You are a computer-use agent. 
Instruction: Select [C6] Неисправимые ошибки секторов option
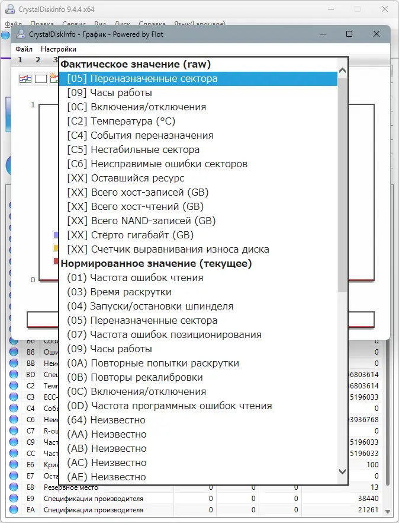[198, 164]
